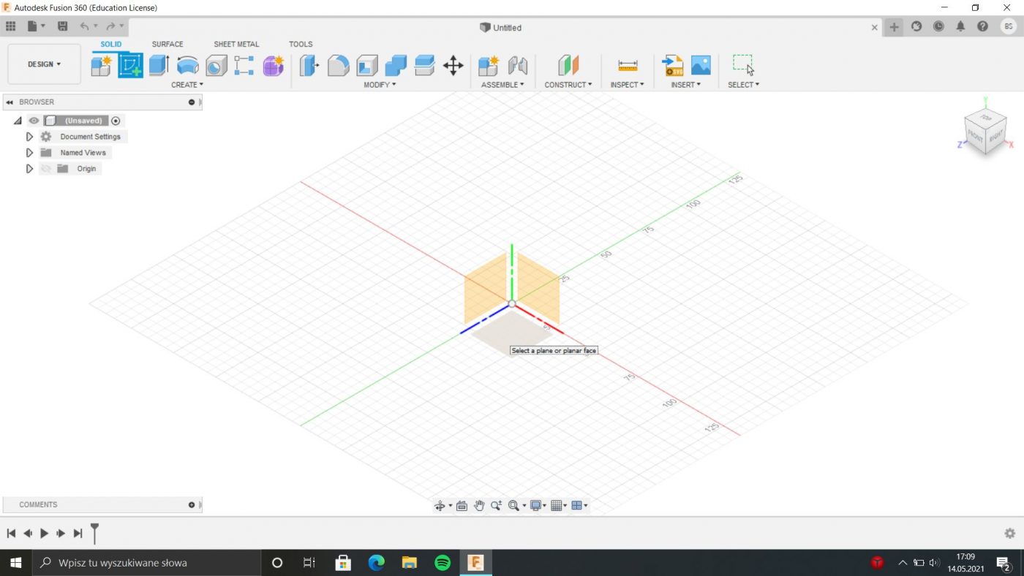The height and width of the screenshot is (576, 1024).
Task: Switch to the SURFACE tab
Action: click(x=167, y=44)
